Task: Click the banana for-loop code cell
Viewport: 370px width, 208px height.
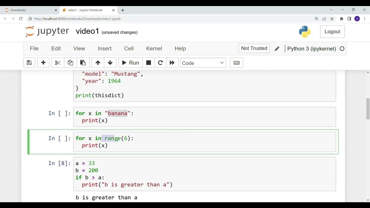Action: click(205, 117)
